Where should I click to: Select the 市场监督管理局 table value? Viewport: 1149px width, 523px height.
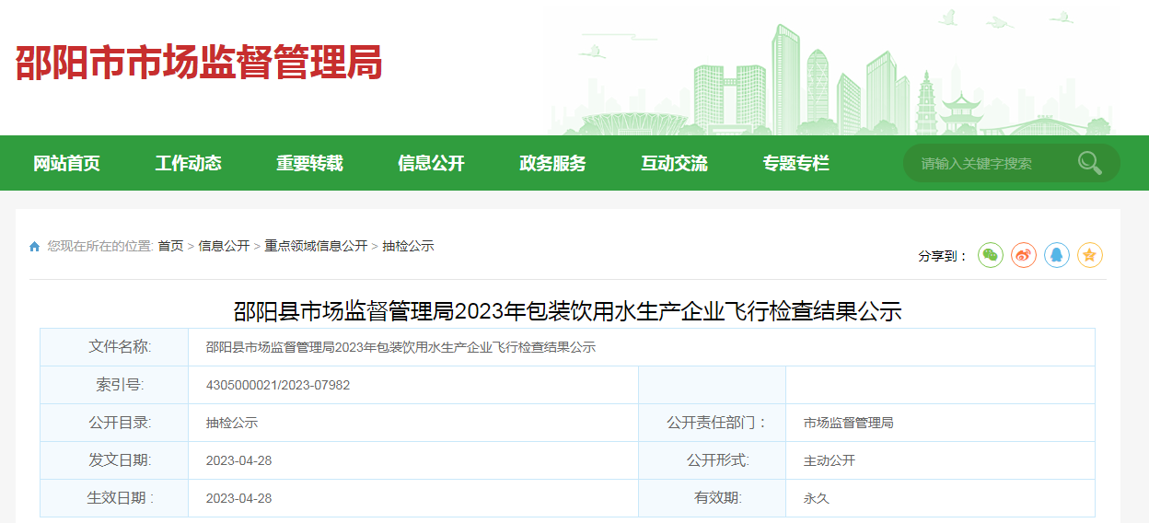pyautogui.click(x=848, y=423)
